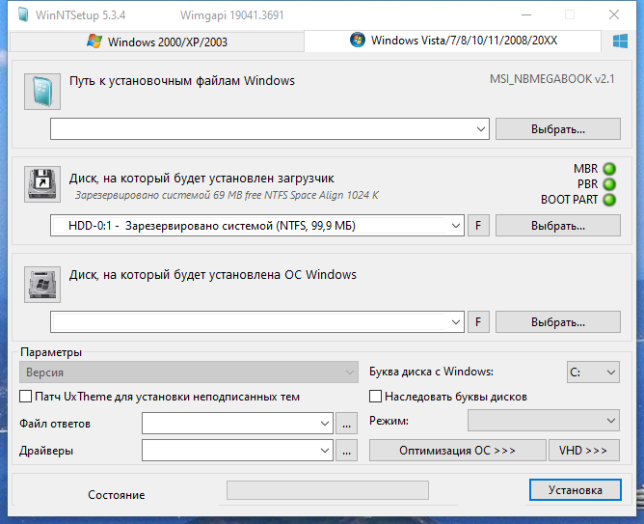
Task: Click the BOOT PART green status indicator
Action: pos(609,200)
